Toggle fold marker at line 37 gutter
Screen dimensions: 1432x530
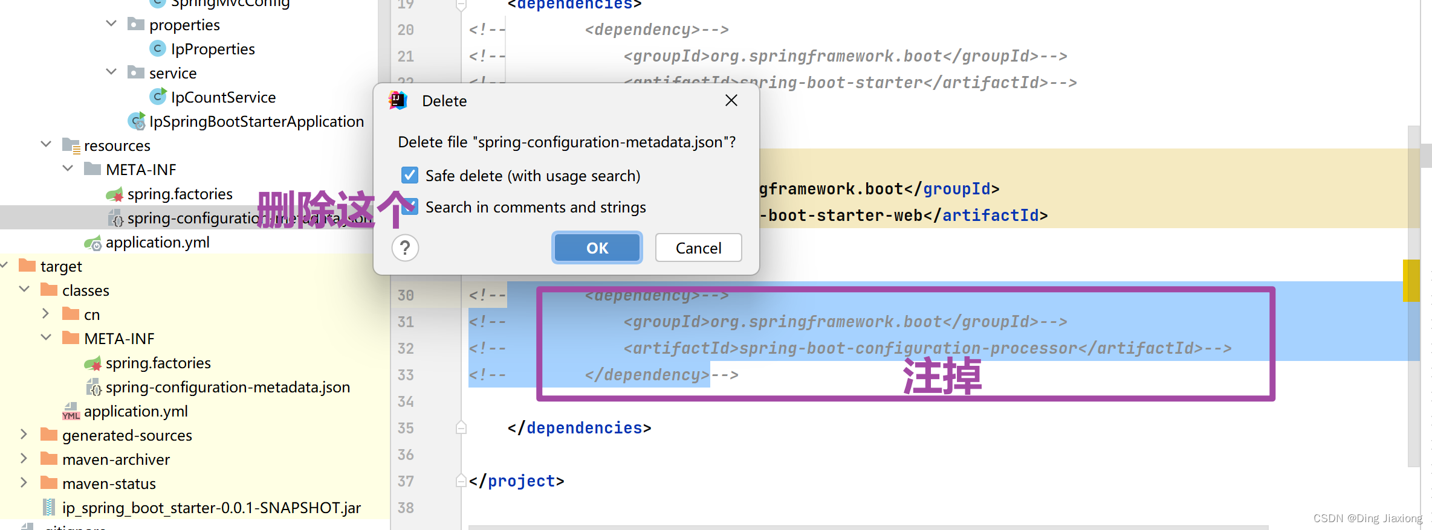pos(461,481)
